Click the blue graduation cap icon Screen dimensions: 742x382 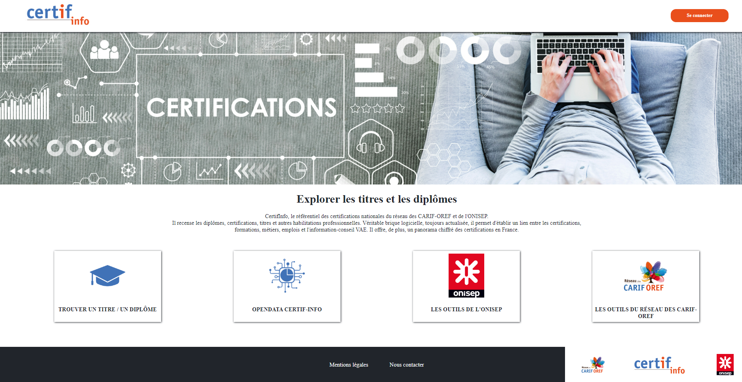click(x=107, y=275)
